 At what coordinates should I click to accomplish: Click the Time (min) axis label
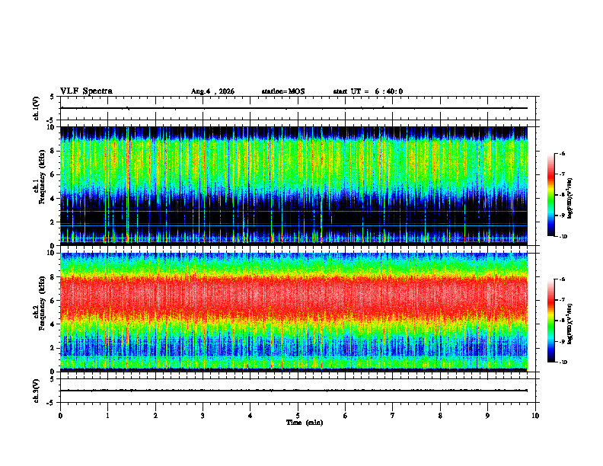[x=305, y=423]
